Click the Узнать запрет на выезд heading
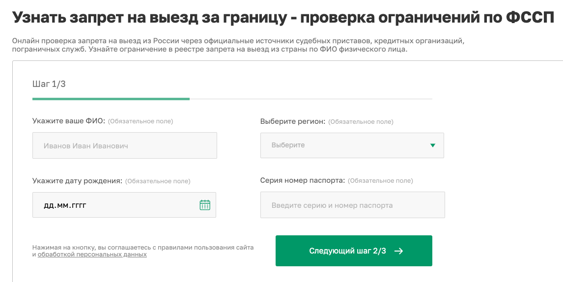This screenshot has width=563, height=282. point(283,17)
